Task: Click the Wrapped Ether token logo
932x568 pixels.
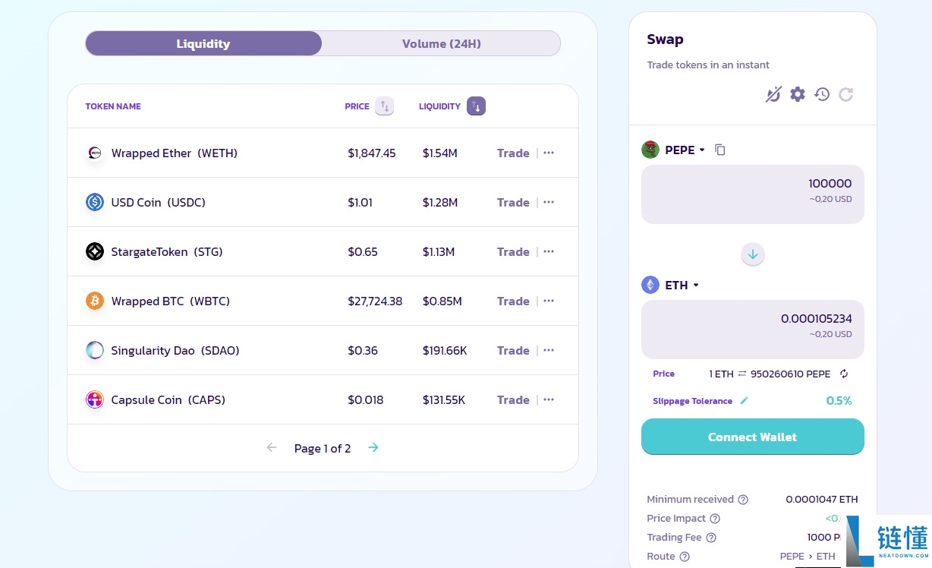Action: point(95,153)
